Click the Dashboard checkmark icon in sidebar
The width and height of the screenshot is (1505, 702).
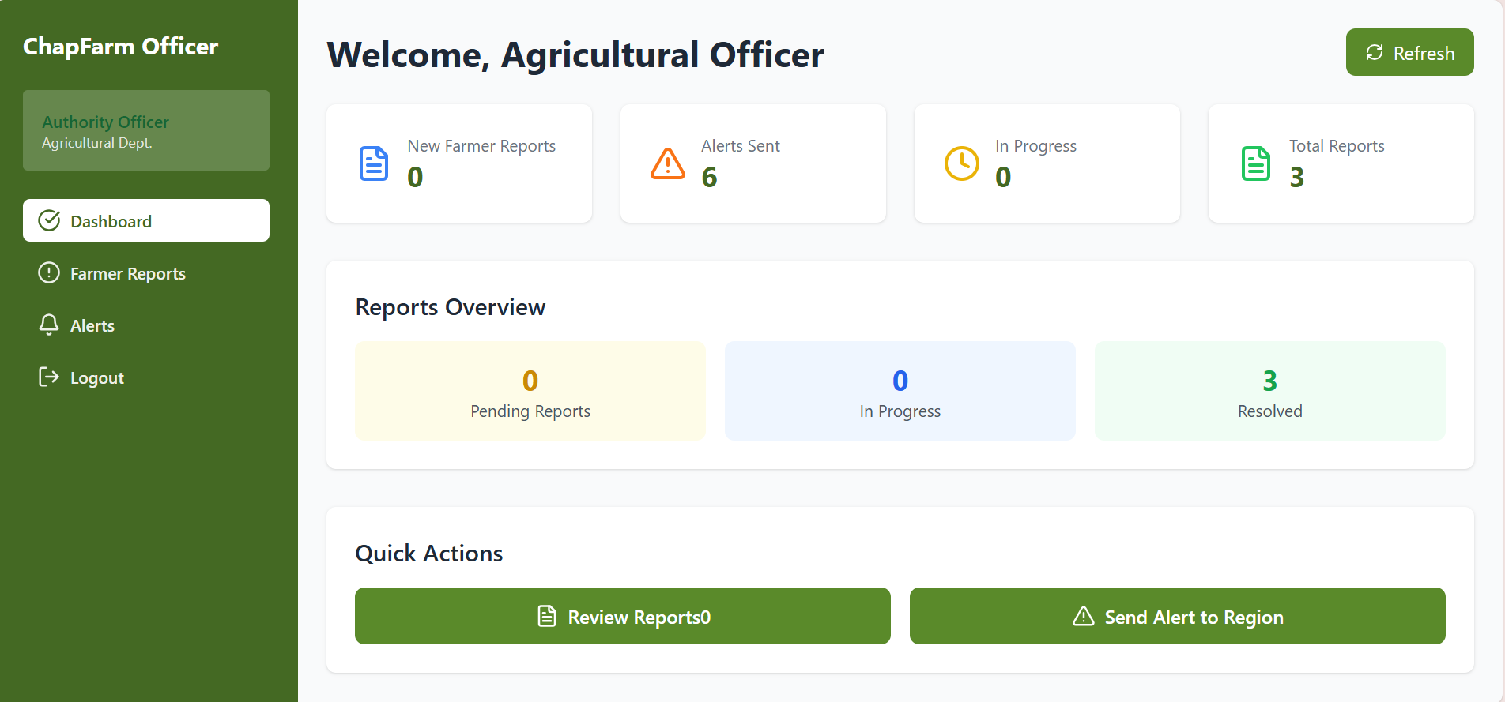click(x=49, y=220)
